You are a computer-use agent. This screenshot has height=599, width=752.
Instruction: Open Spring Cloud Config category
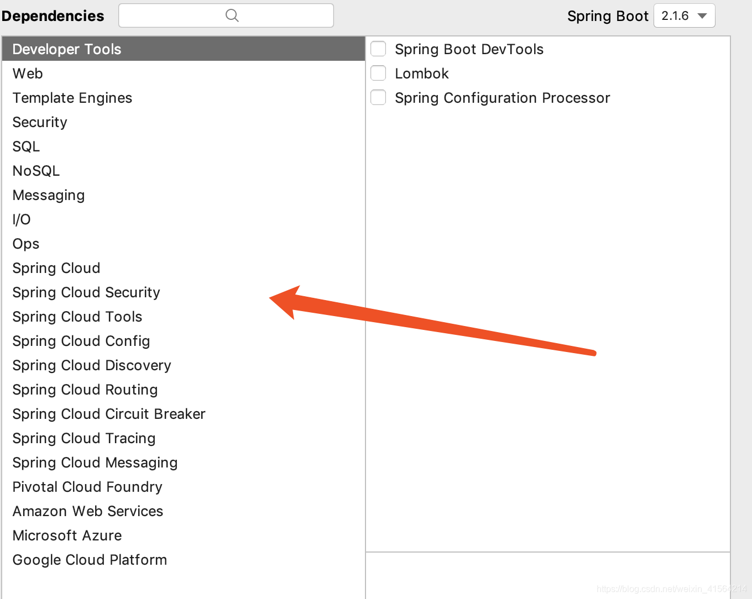(x=184, y=341)
